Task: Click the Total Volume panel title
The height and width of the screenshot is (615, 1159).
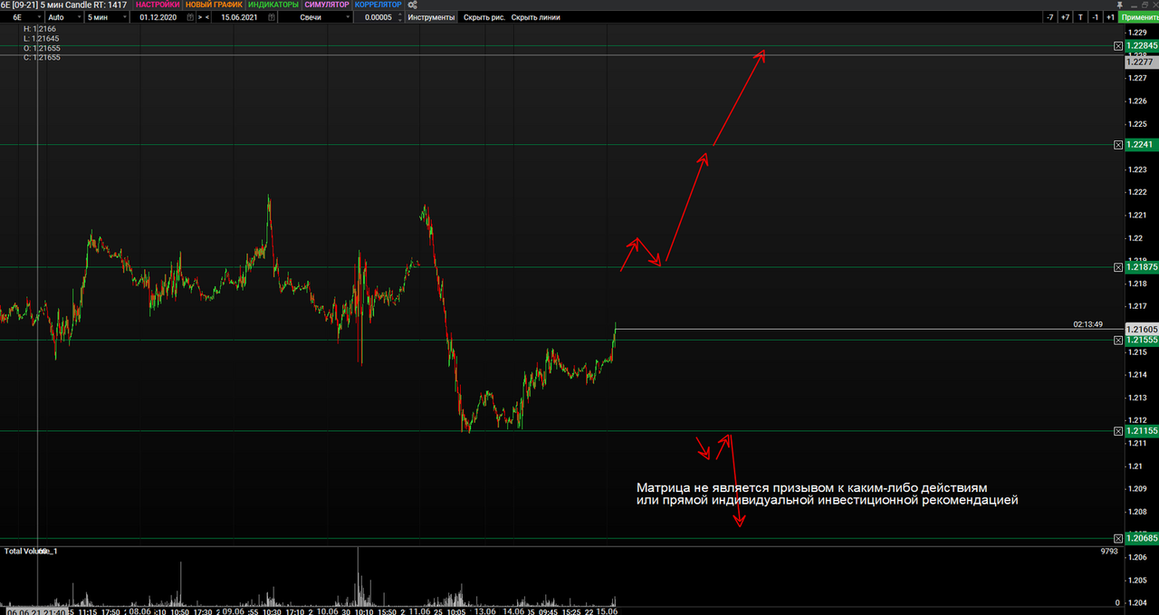Action: 31,551
